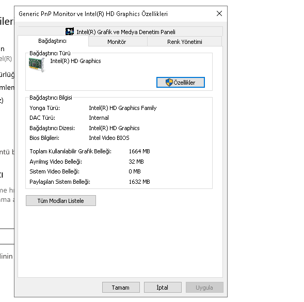Click the Tüm Modları Listele button
Image resolution: width=304 pixels, height=302 pixels.
[x=61, y=200]
